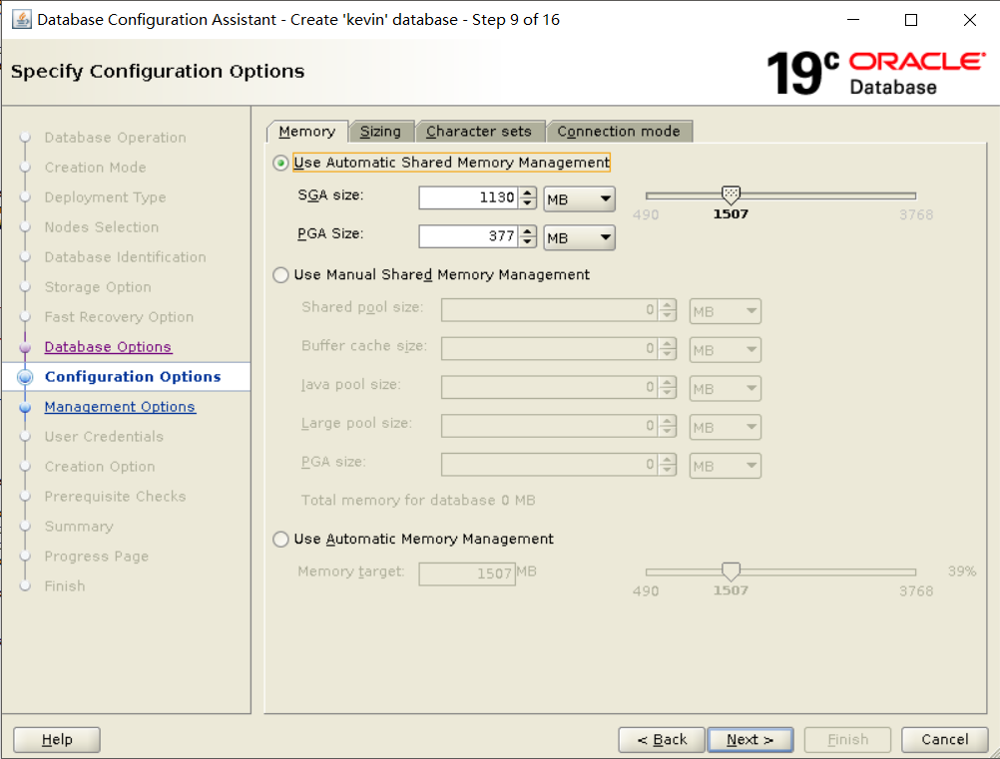Go to Management Options step link

[x=120, y=407]
